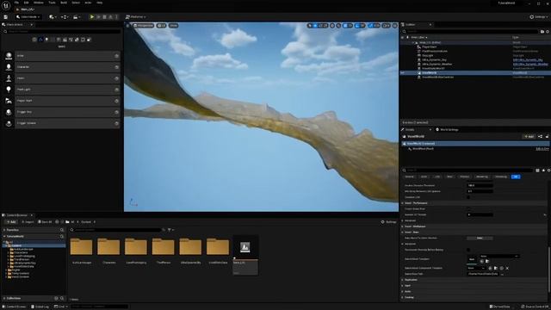Select the Lights category icon
Image resolution: width=551 pixels, height=310 pixels.
[x=46, y=40]
